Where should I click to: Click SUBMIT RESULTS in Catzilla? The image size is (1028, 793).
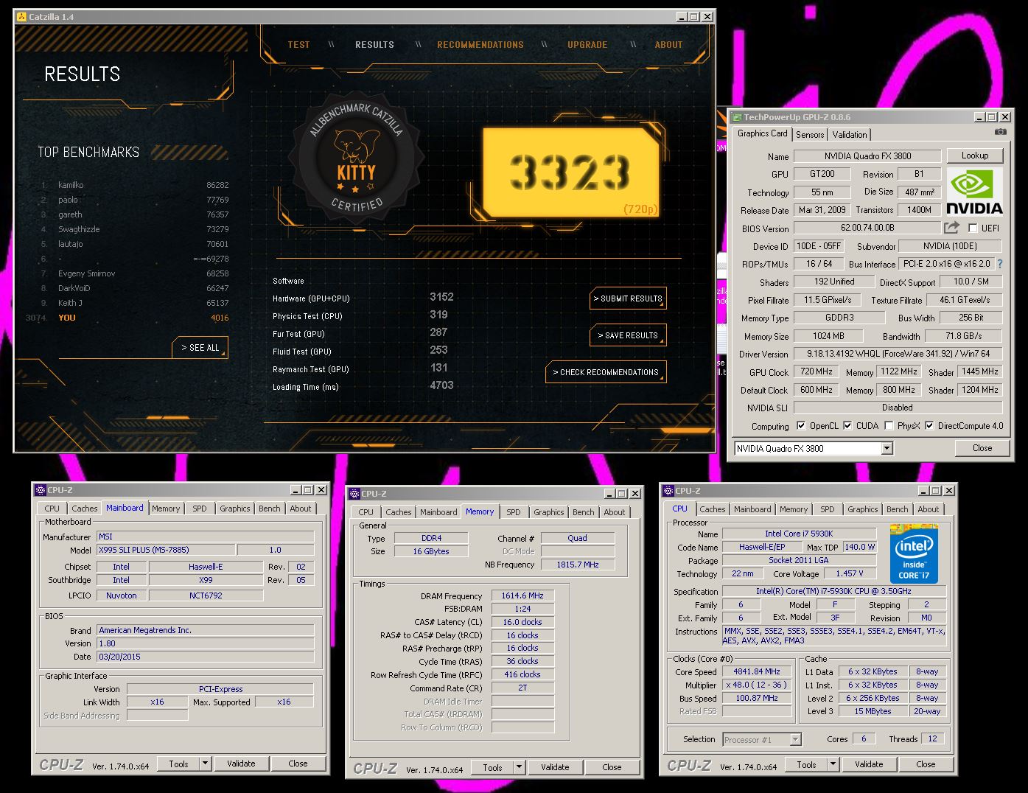[628, 298]
